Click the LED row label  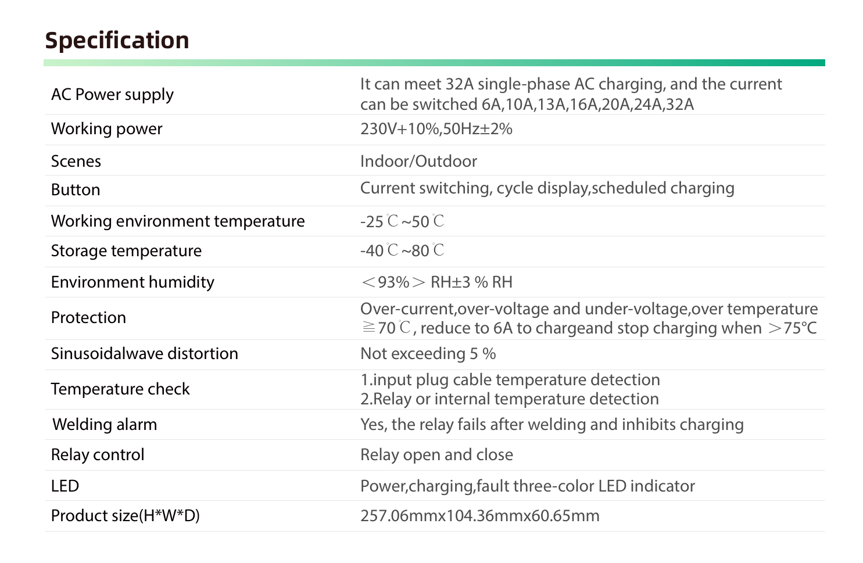point(65,486)
